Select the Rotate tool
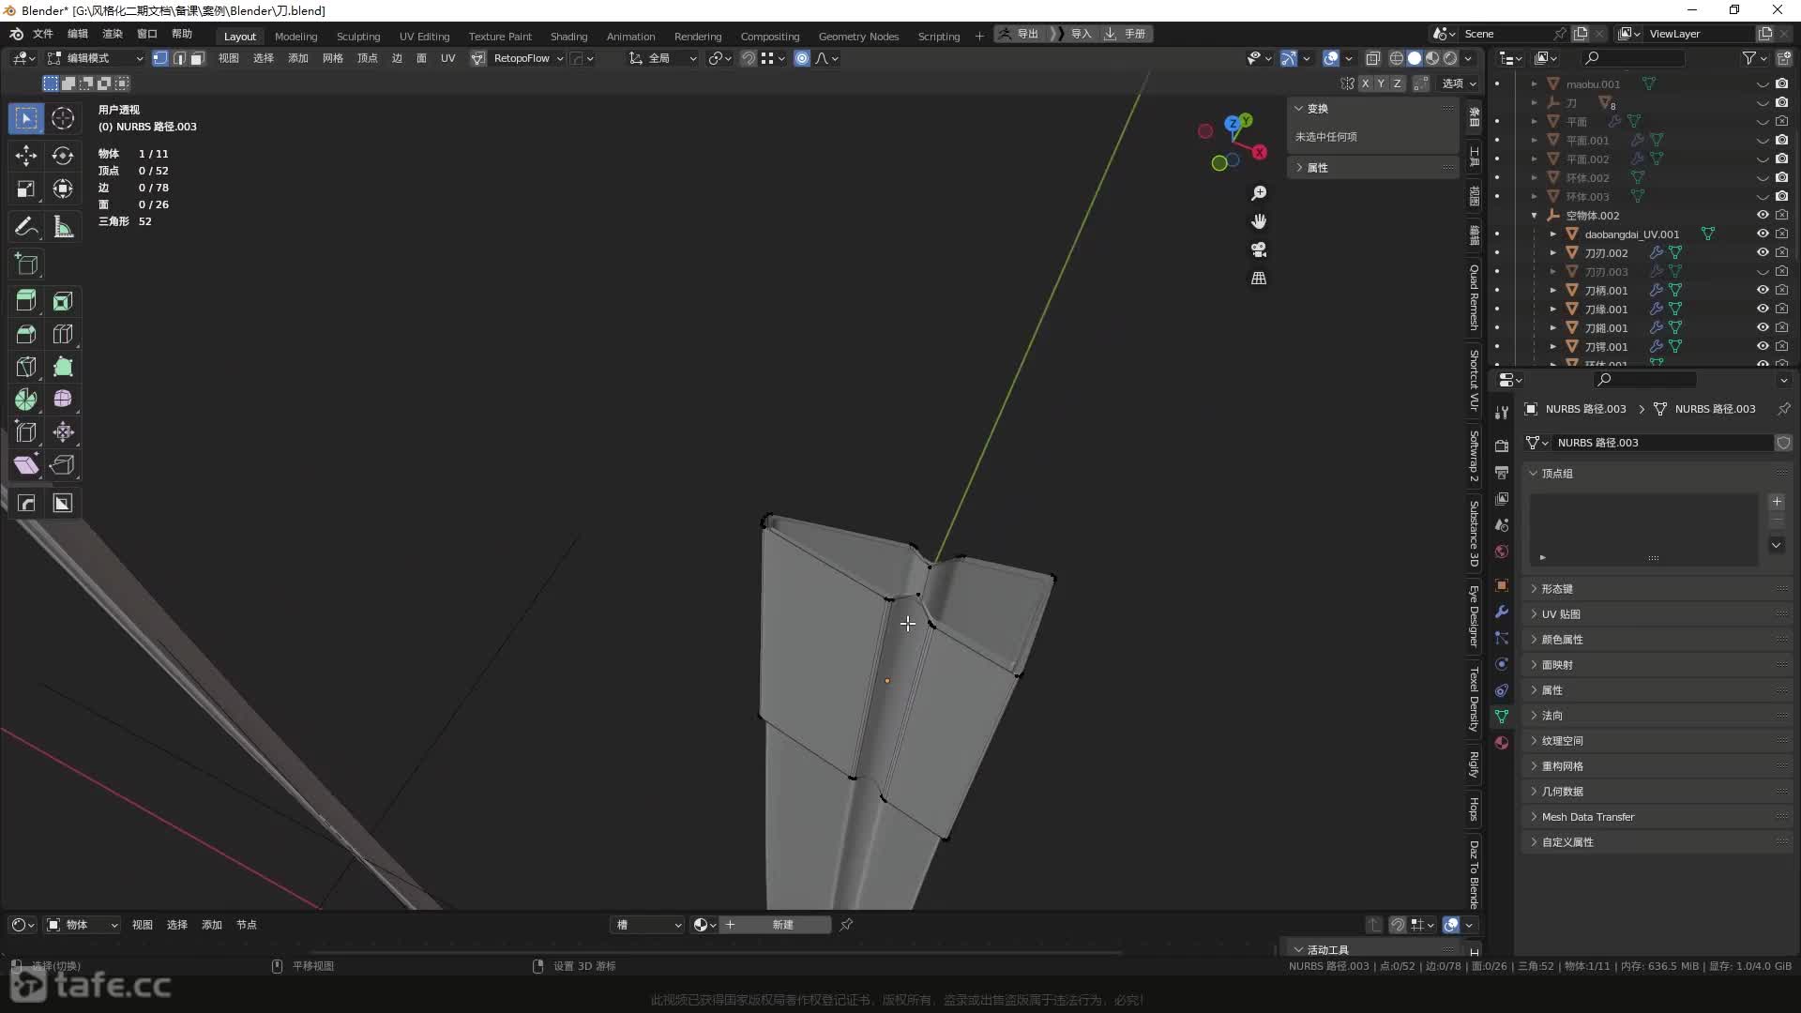The height and width of the screenshot is (1013, 1801). pos(63,155)
